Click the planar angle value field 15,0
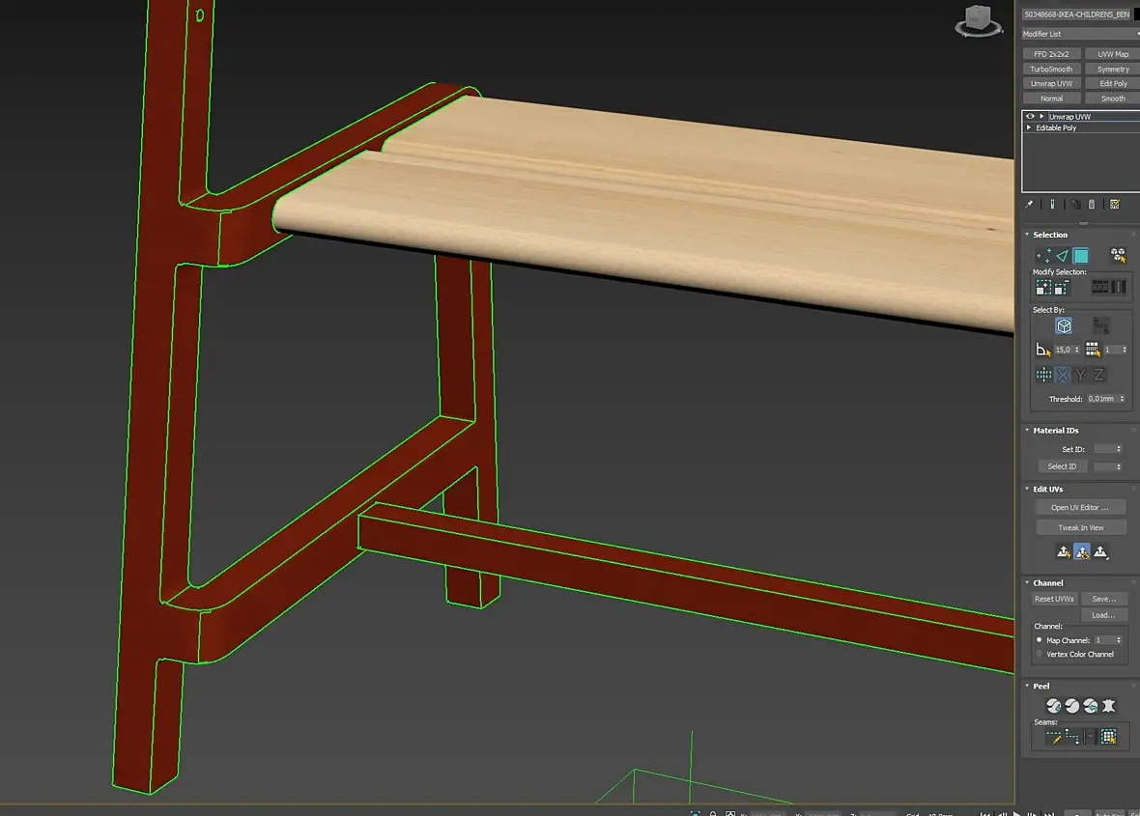 click(x=1064, y=350)
